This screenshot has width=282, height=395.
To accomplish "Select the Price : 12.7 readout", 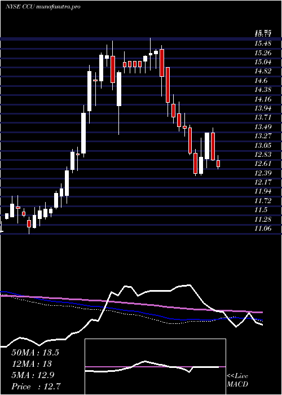I will point(36,387).
